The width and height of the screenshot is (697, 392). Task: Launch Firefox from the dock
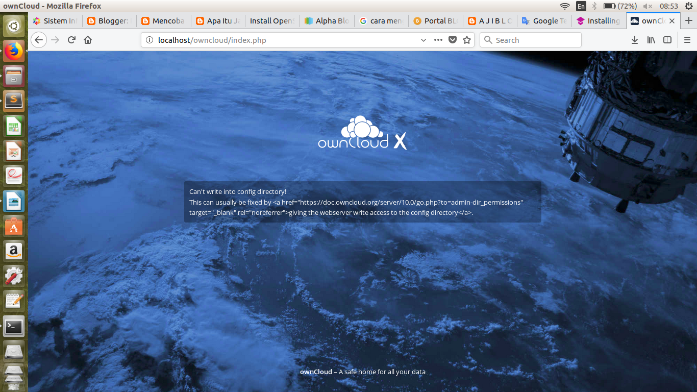14,51
